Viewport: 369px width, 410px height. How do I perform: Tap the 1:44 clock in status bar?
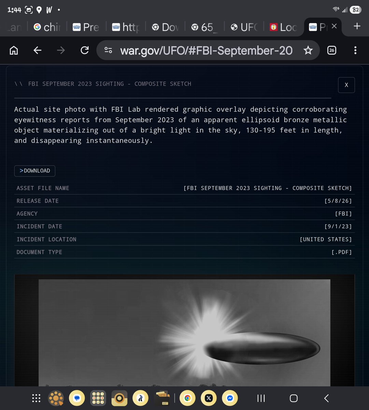tap(14, 10)
